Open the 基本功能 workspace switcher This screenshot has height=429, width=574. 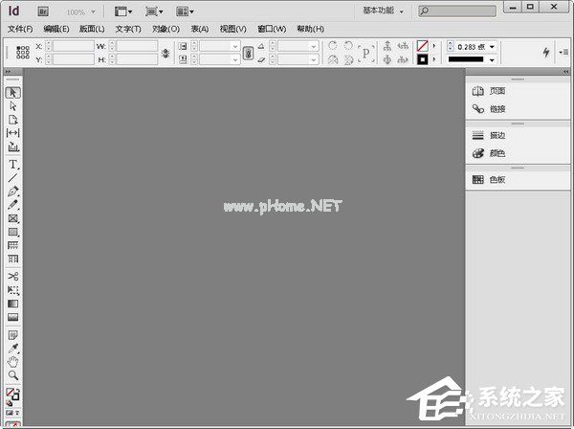[x=383, y=11]
